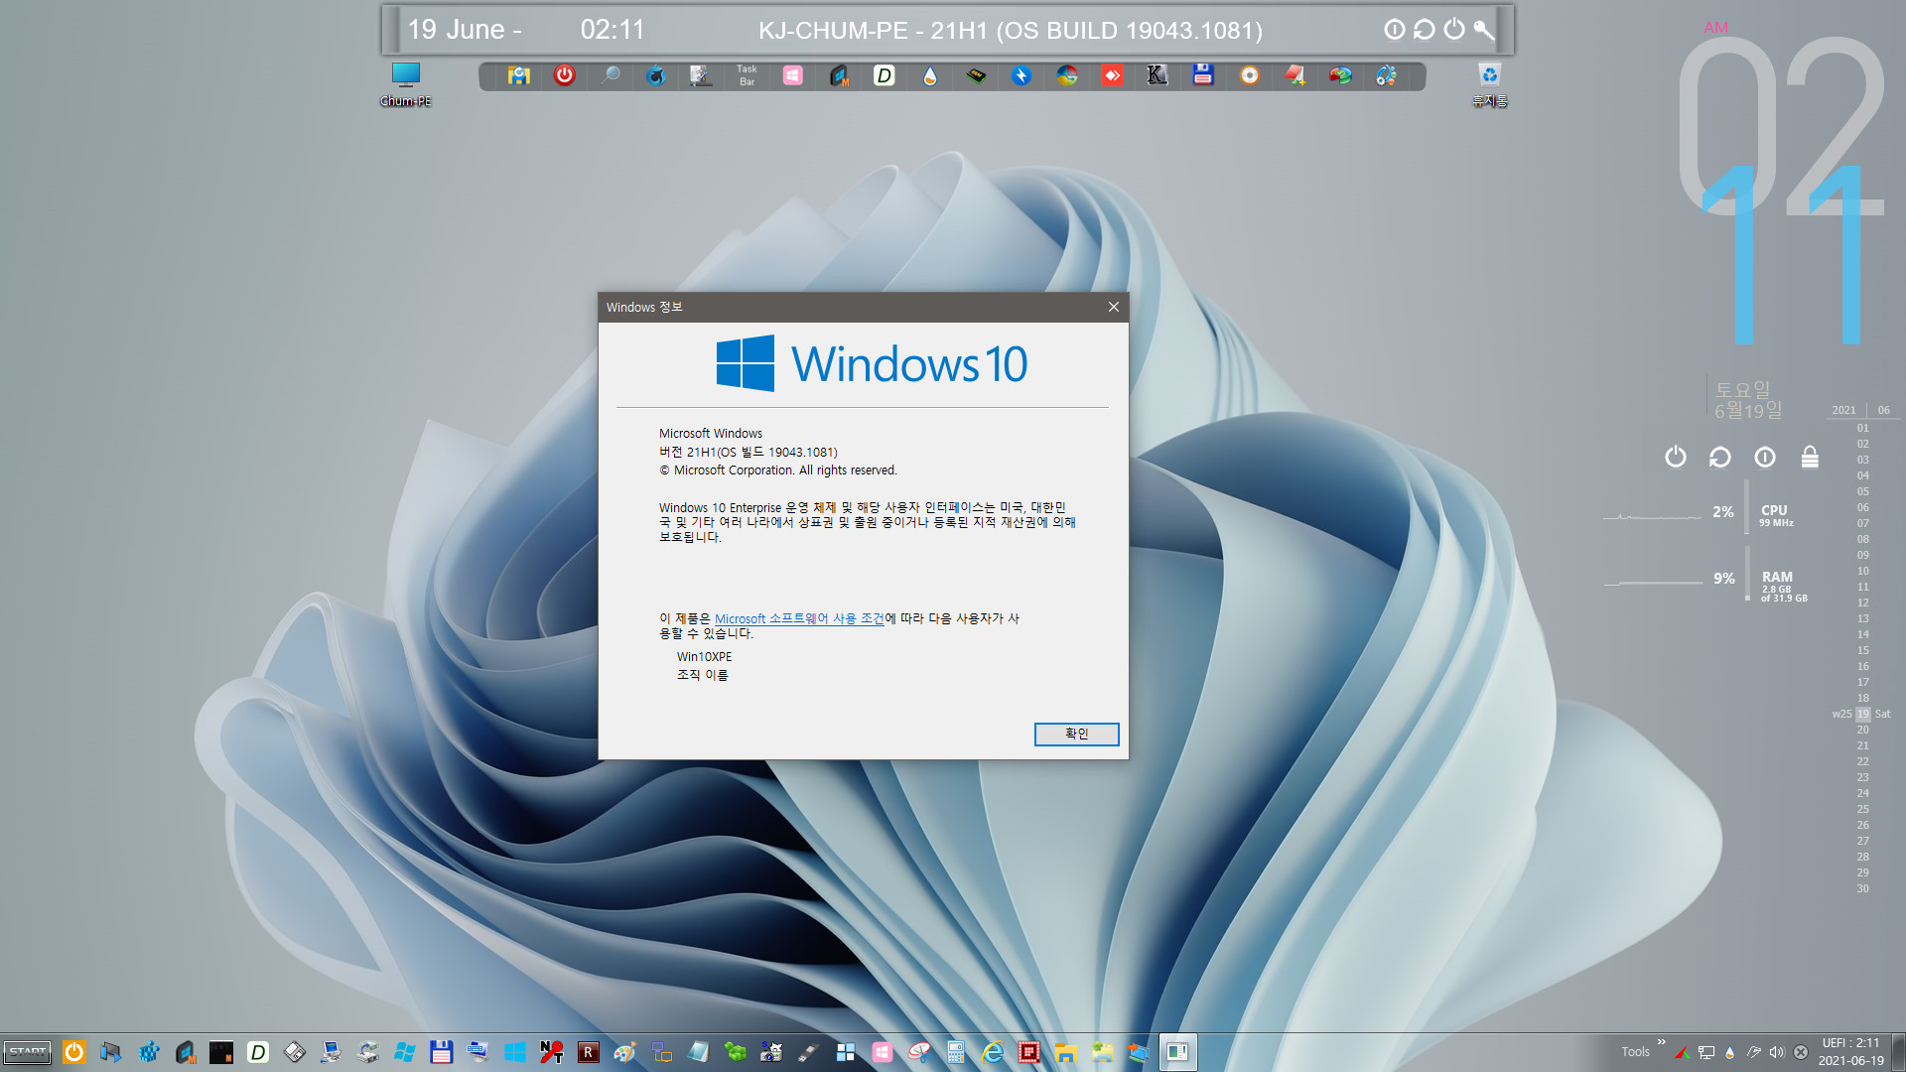Launch the pink Windows logo icon in top dock

(x=792, y=75)
